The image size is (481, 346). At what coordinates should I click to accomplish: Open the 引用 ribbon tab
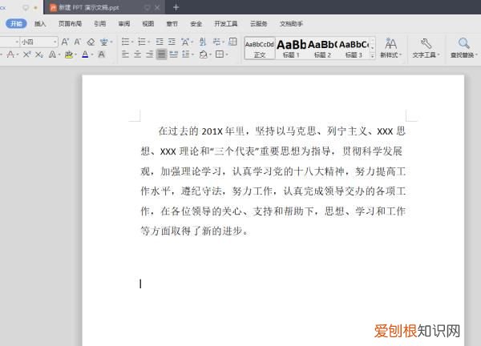coord(99,23)
